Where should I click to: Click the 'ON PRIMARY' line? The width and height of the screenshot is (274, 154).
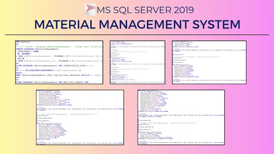pos(24,54)
